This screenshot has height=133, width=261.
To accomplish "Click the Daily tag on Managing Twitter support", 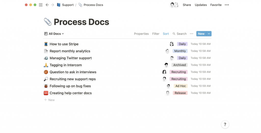I will tap(182, 58).
